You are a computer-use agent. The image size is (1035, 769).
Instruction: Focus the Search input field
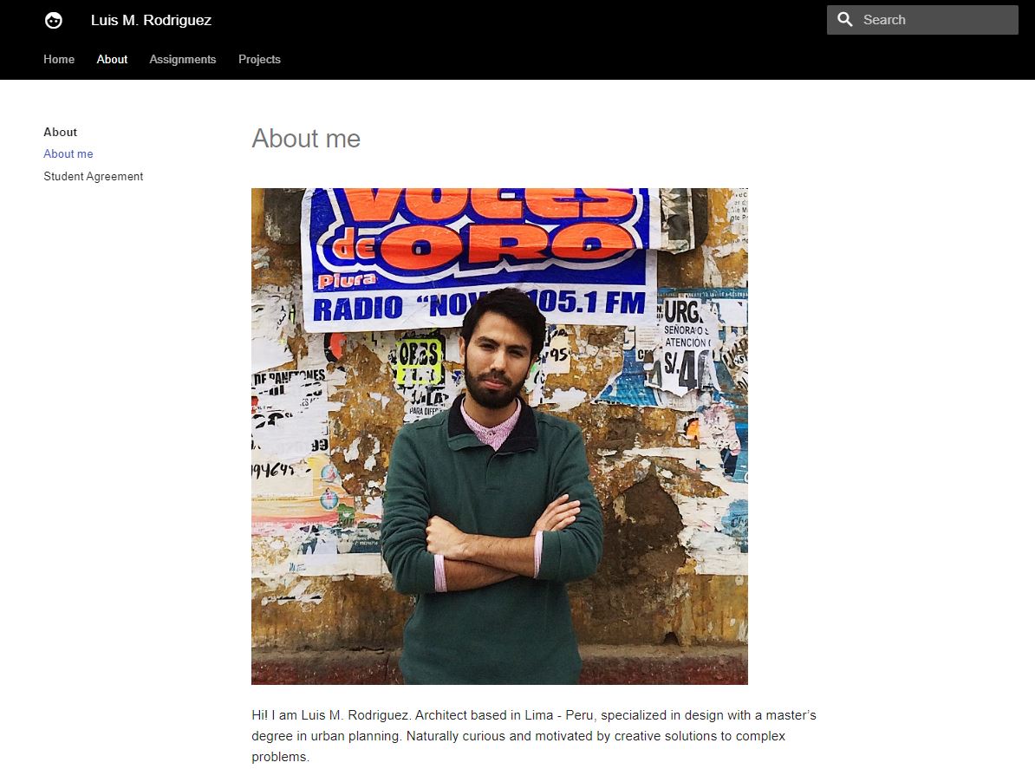pos(922,20)
